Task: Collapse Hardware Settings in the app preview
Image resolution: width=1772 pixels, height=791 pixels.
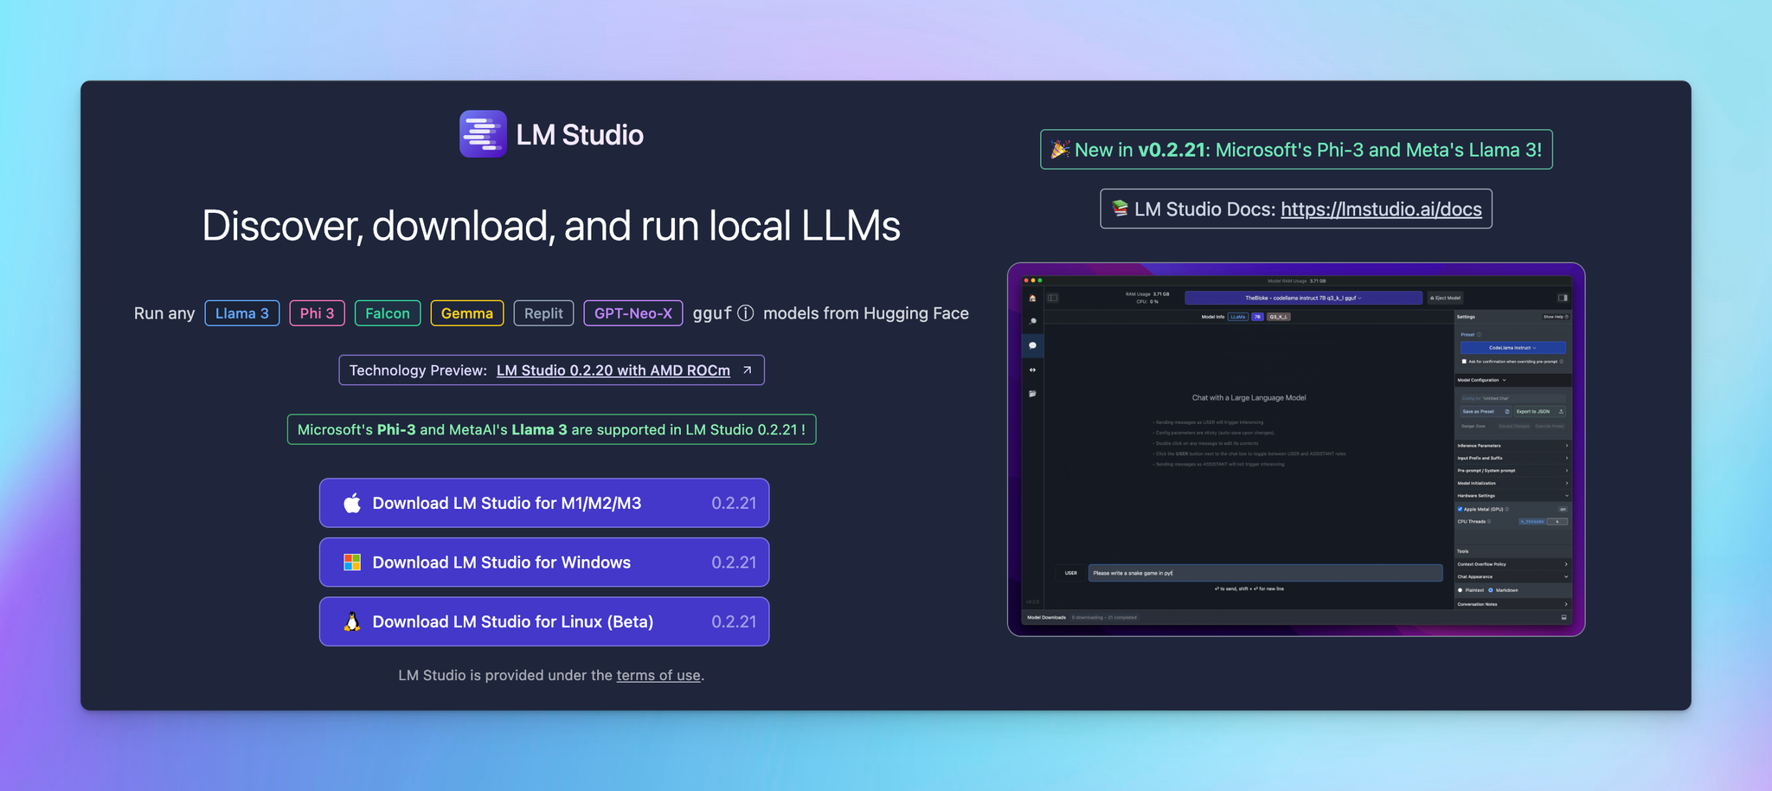Action: tap(1512, 496)
